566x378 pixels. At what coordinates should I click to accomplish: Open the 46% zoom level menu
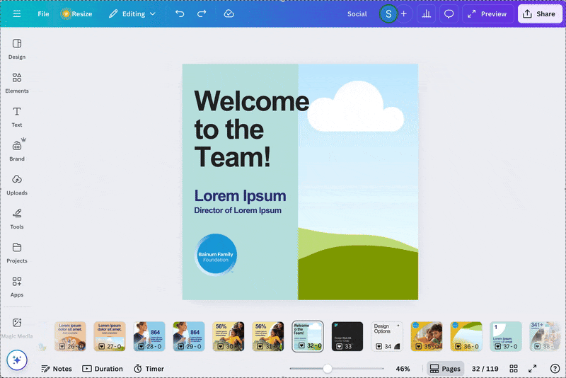(x=403, y=369)
